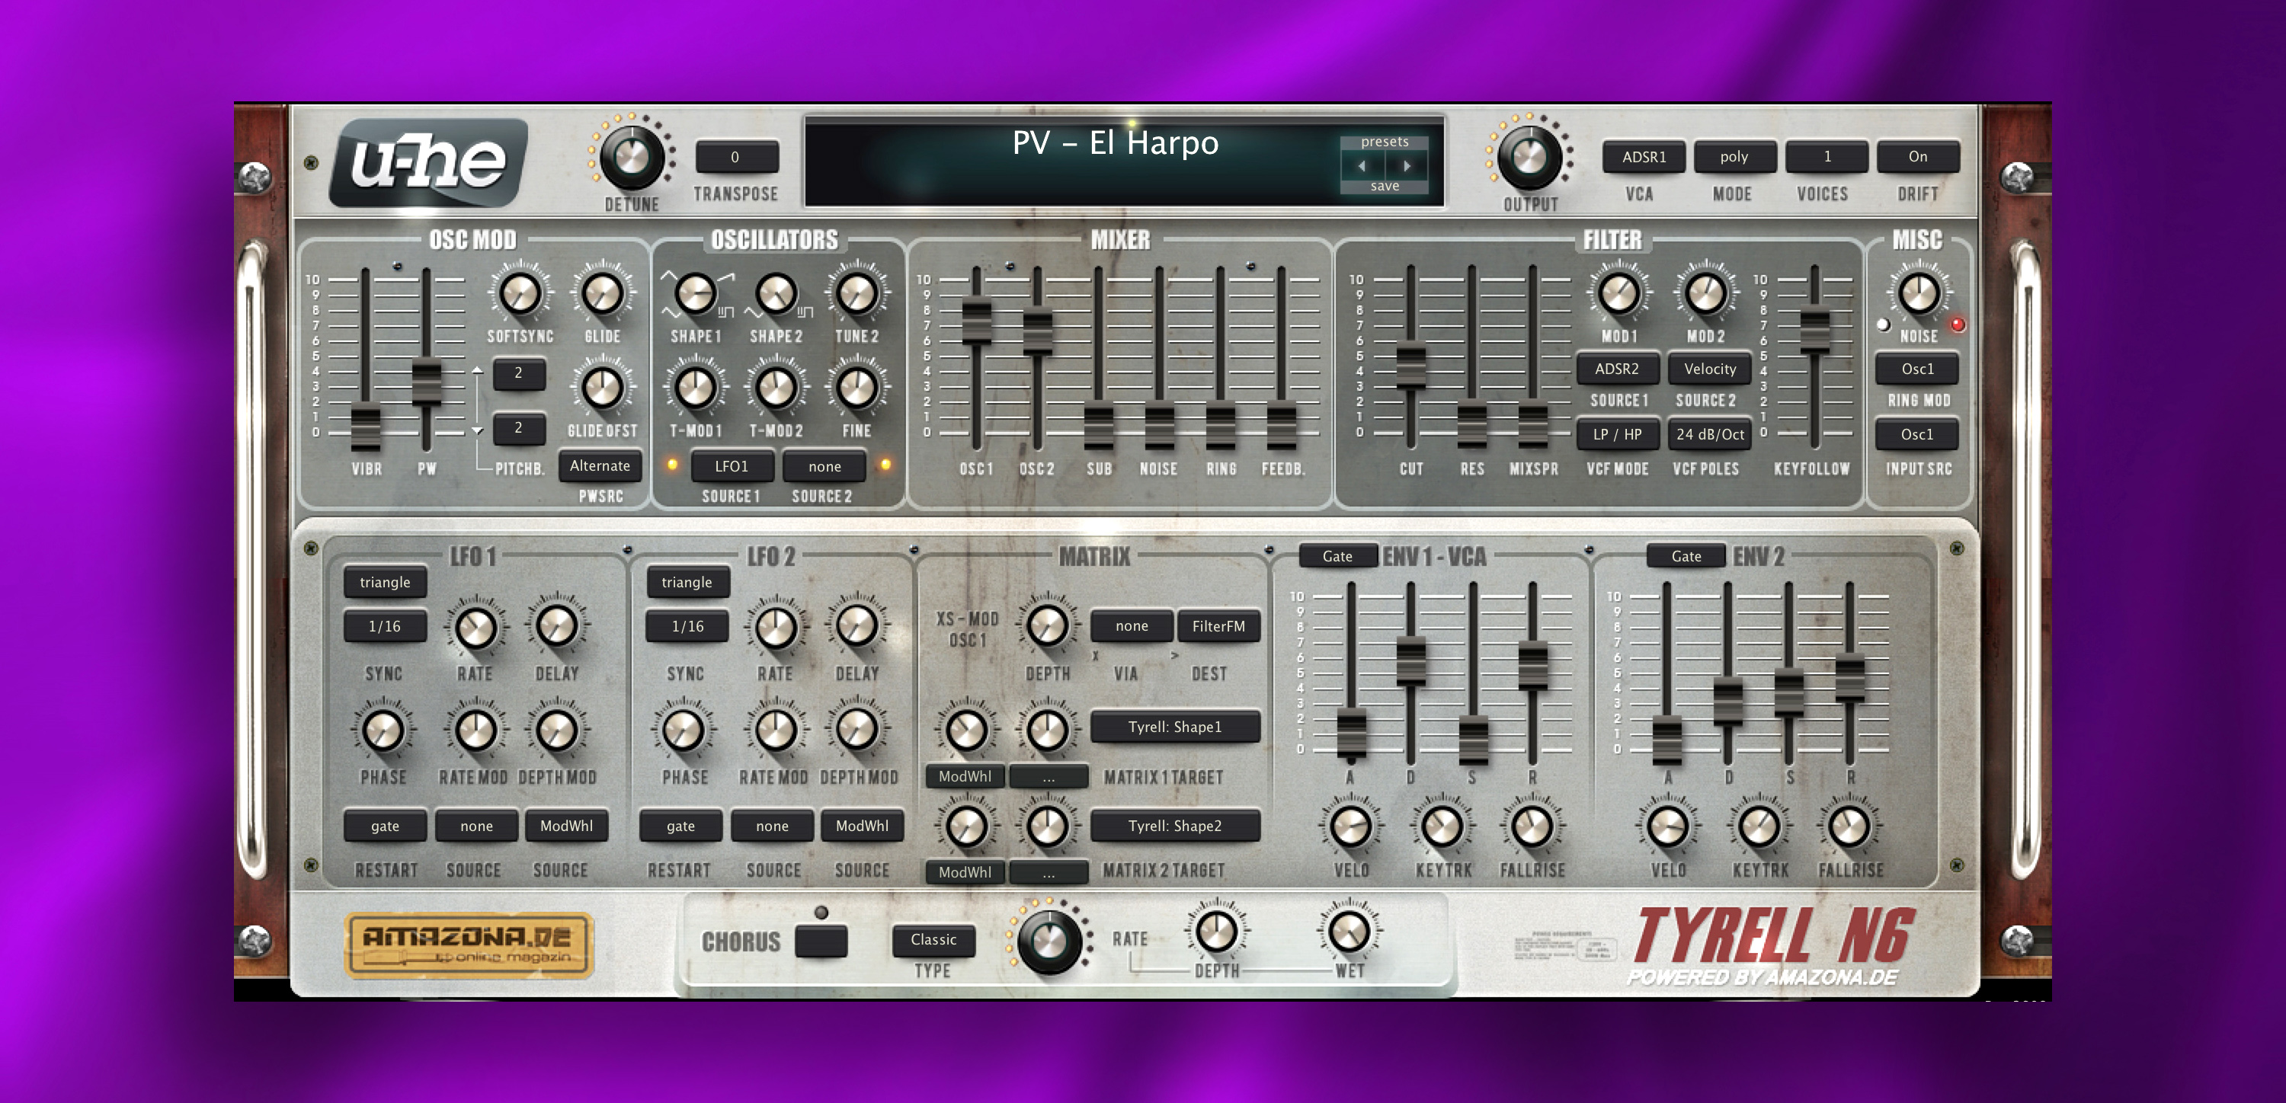Open filter SOURCE 1 ADSR2 selector
The height and width of the screenshot is (1103, 2286).
click(1617, 369)
